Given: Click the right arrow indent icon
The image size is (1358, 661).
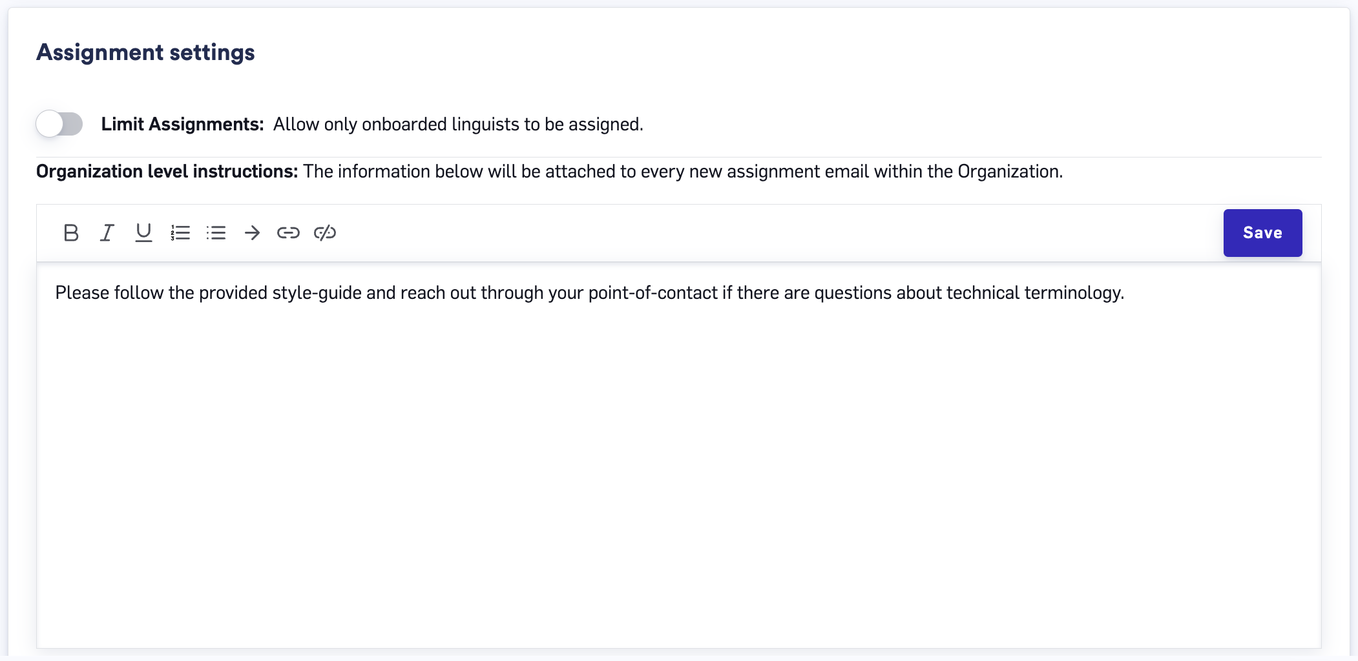Looking at the screenshot, I should point(252,232).
